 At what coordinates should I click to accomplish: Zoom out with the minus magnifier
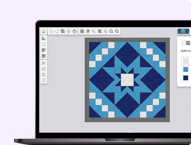pyautogui.click(x=111, y=31)
